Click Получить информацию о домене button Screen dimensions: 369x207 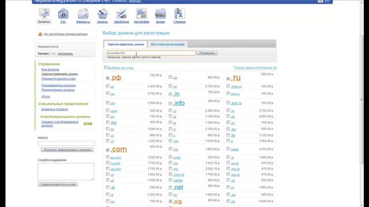[x=67, y=149]
